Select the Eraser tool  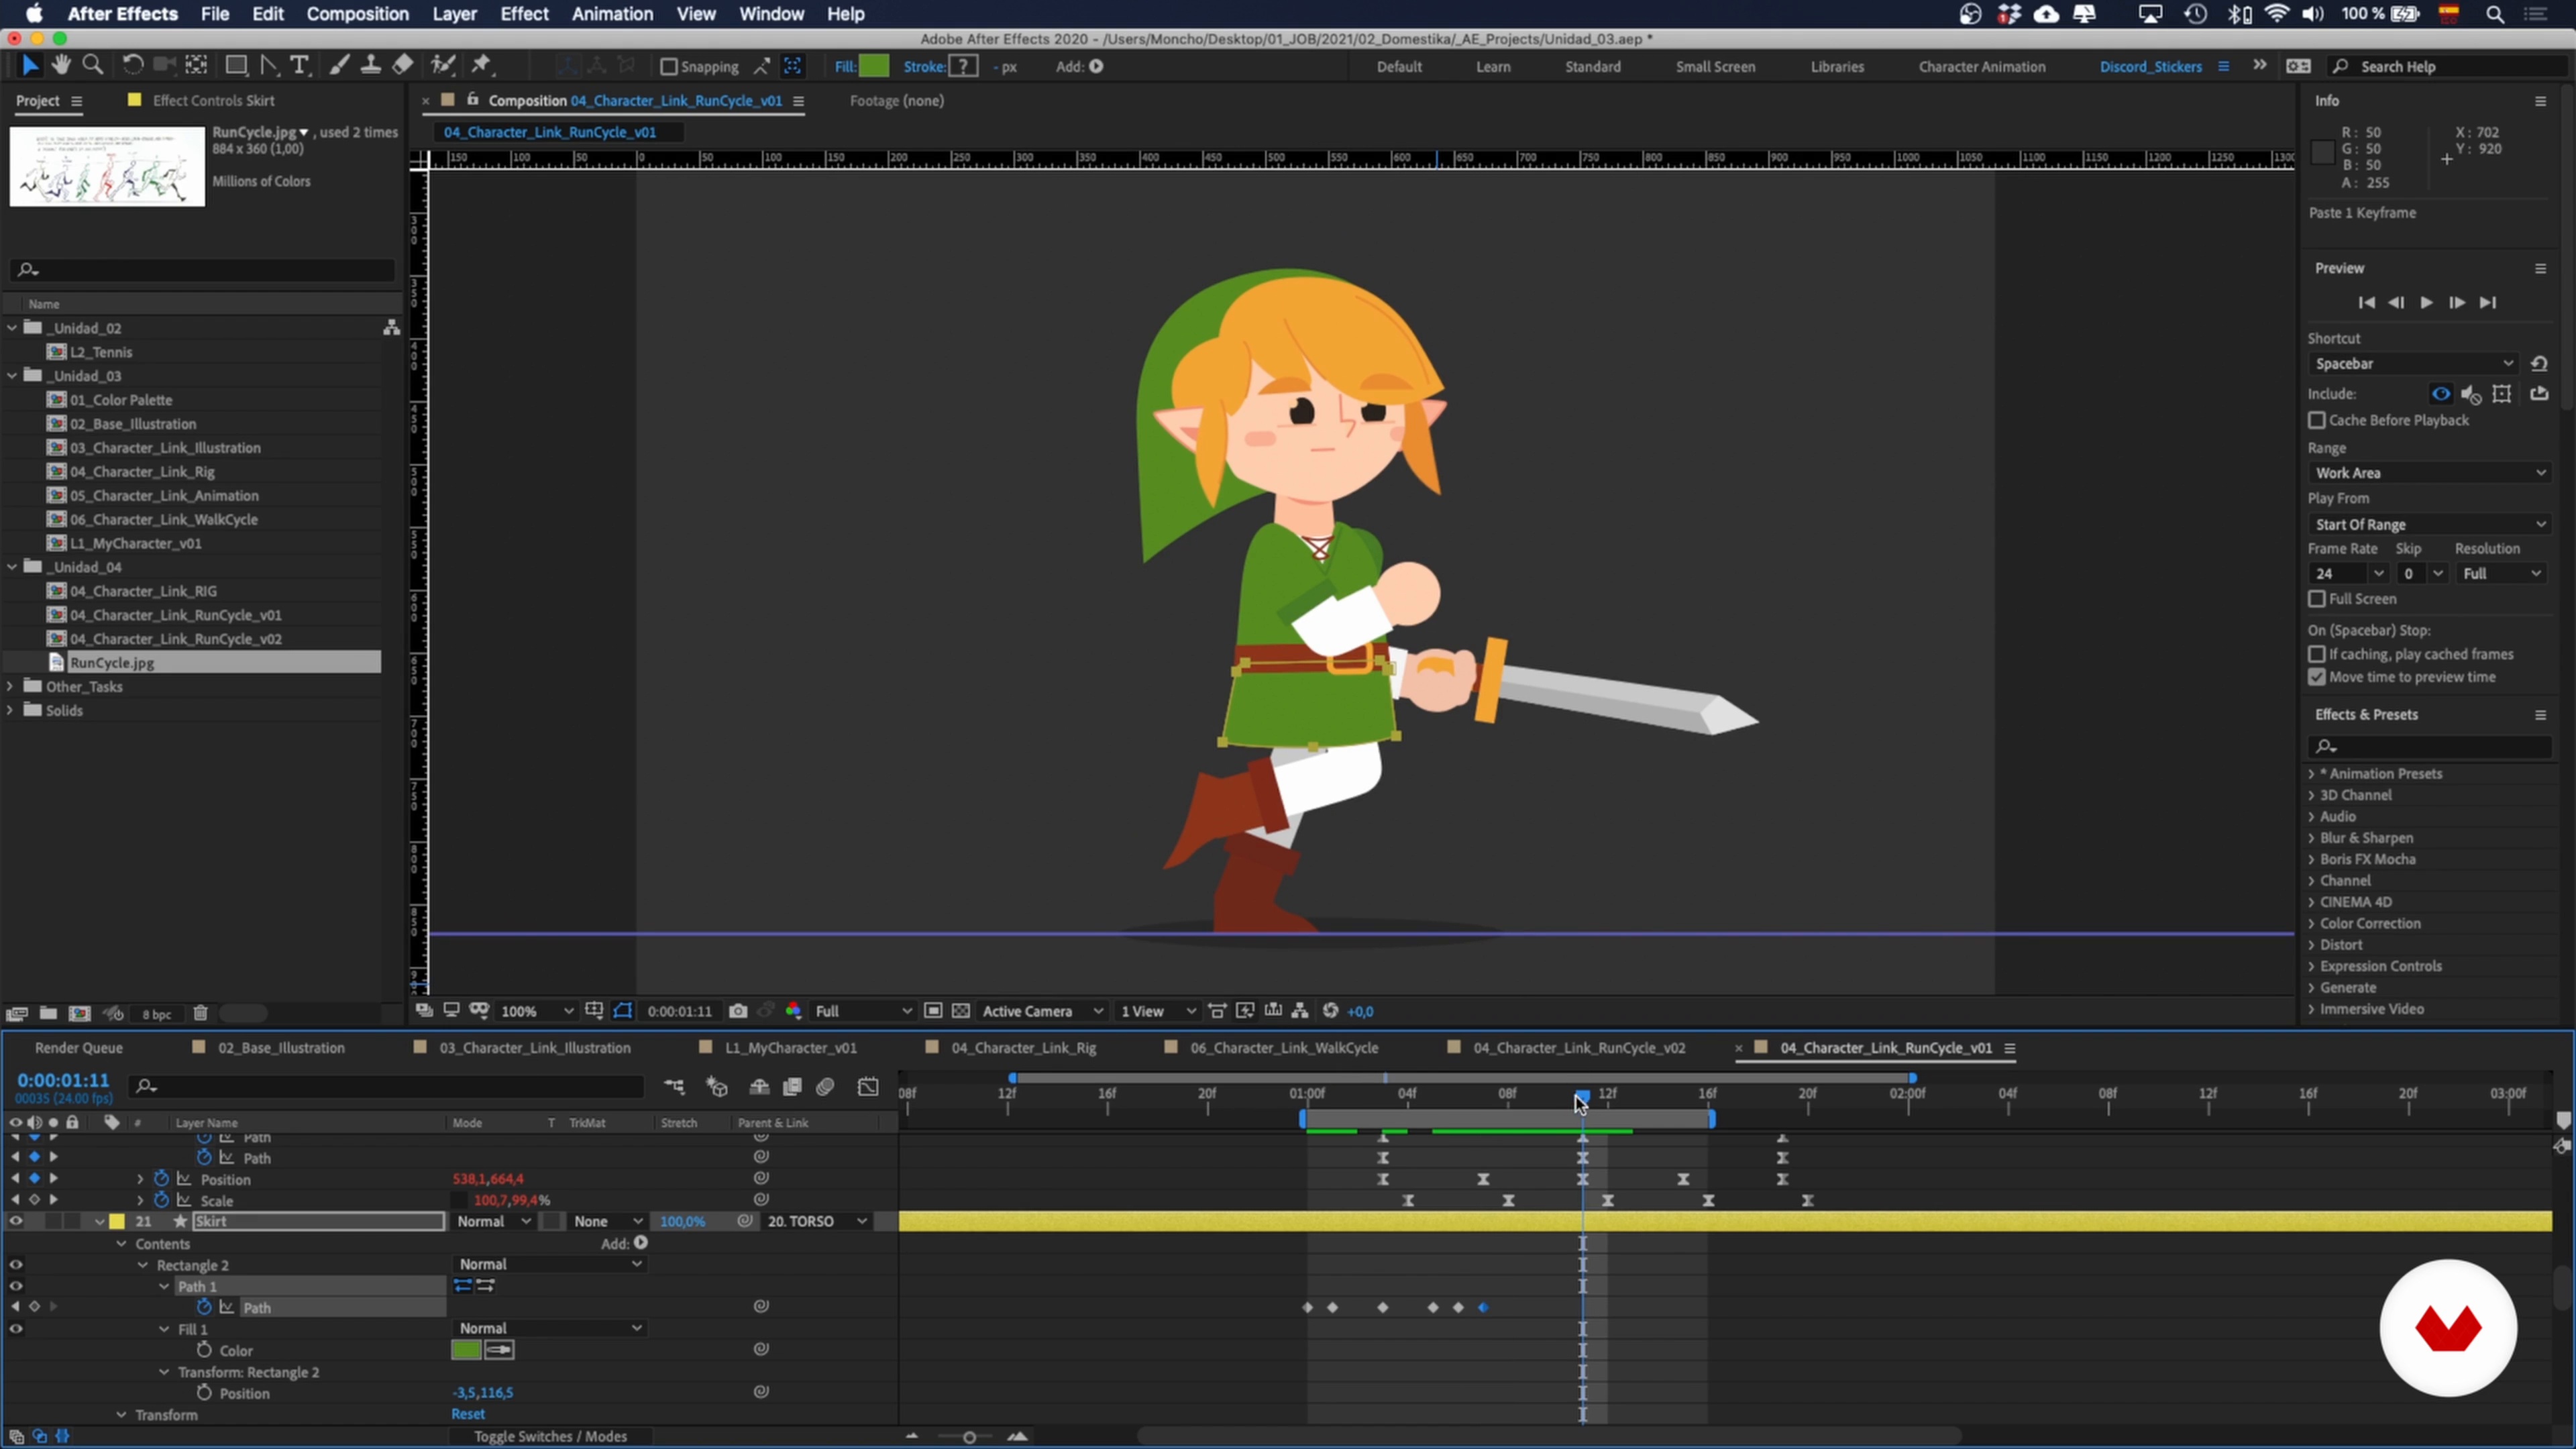(402, 66)
